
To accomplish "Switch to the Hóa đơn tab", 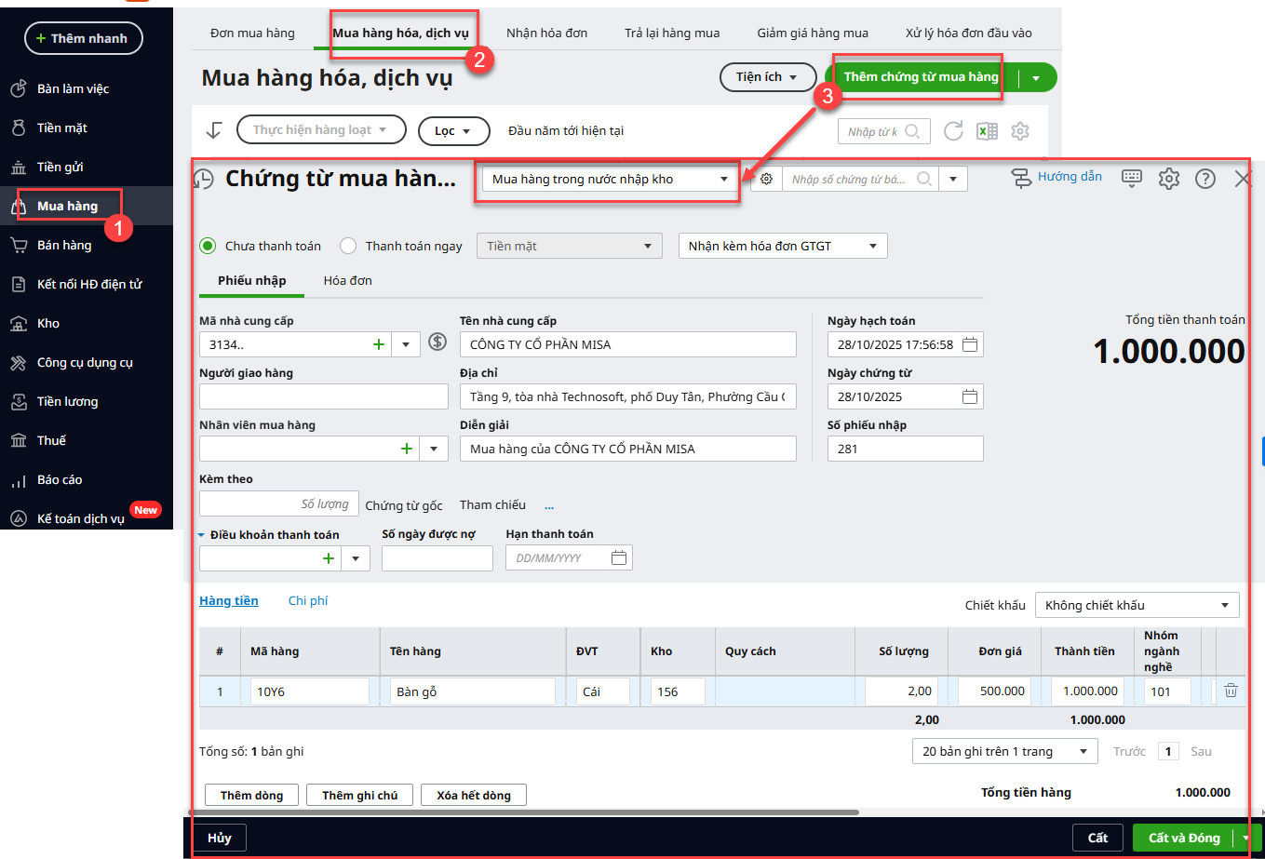I will click(348, 280).
